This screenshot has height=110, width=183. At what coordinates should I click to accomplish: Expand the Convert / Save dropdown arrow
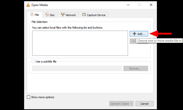132,103
